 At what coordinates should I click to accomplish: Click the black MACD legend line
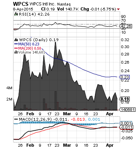16,120
